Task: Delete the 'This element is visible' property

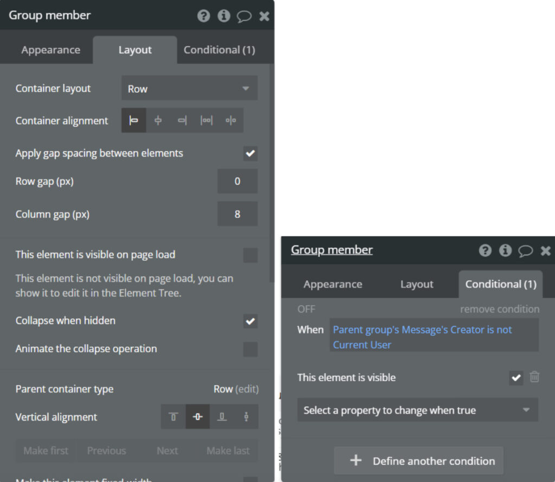Action: 534,377
